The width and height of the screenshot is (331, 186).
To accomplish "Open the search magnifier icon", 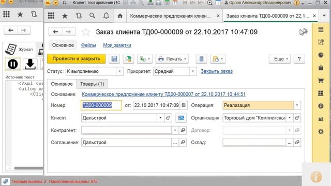I will [x=92, y=16].
